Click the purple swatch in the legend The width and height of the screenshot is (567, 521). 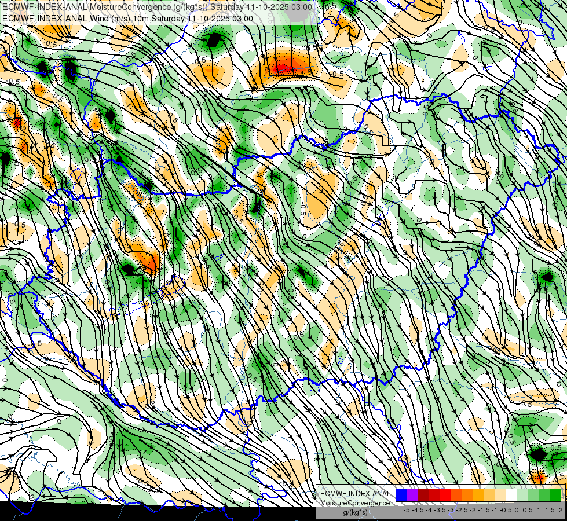412,495
